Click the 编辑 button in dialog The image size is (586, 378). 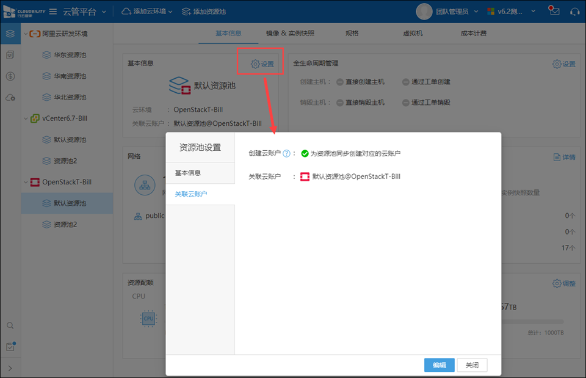point(440,365)
